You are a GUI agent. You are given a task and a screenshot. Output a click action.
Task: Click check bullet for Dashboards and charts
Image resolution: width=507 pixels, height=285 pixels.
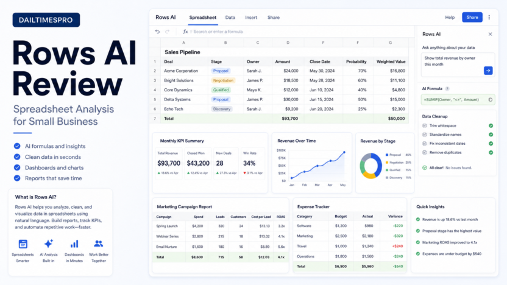pos(17,167)
